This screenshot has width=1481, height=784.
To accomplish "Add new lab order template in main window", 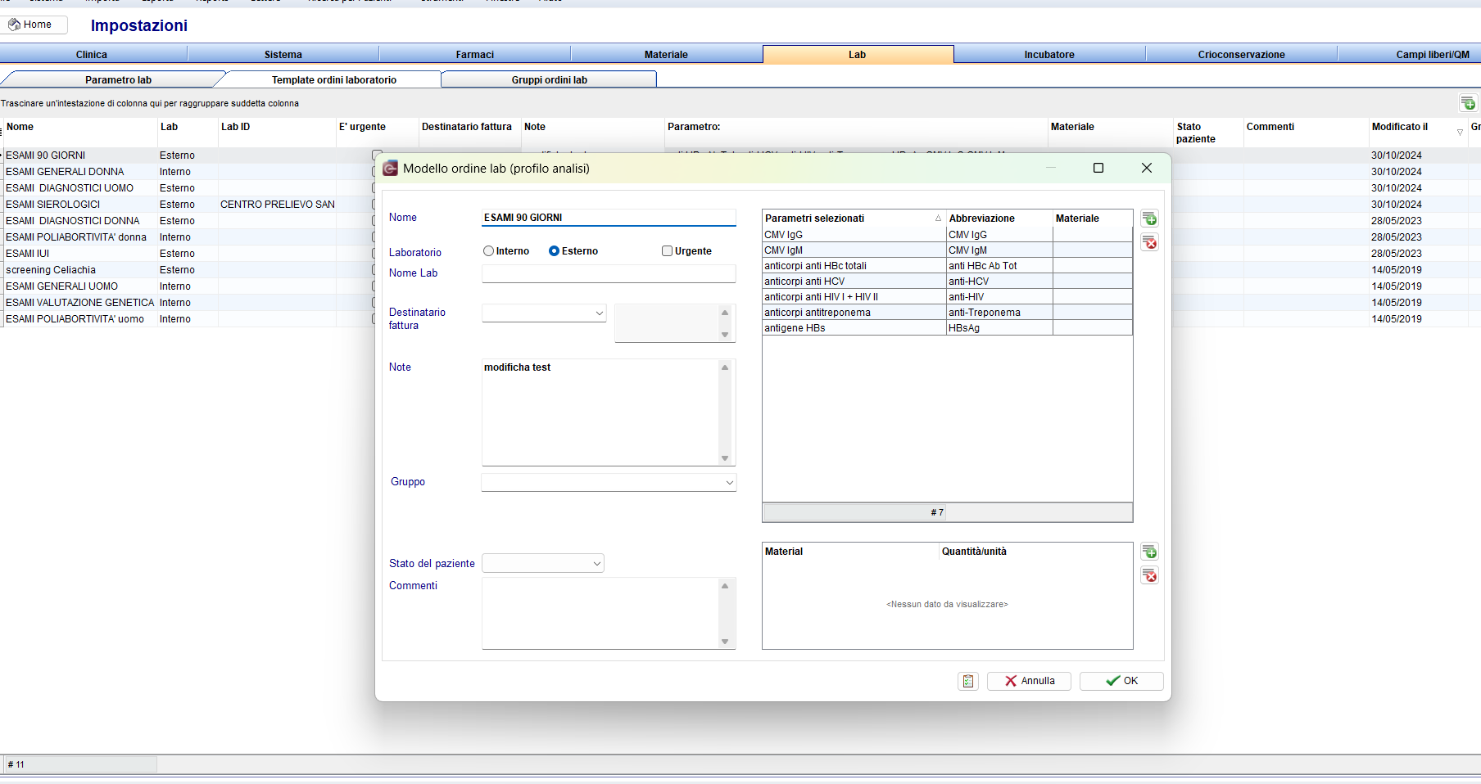I will tap(1468, 103).
